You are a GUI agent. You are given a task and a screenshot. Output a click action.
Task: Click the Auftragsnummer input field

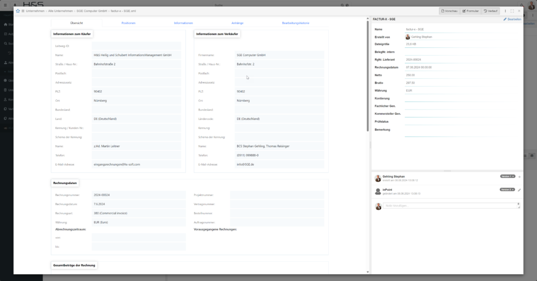point(277,222)
